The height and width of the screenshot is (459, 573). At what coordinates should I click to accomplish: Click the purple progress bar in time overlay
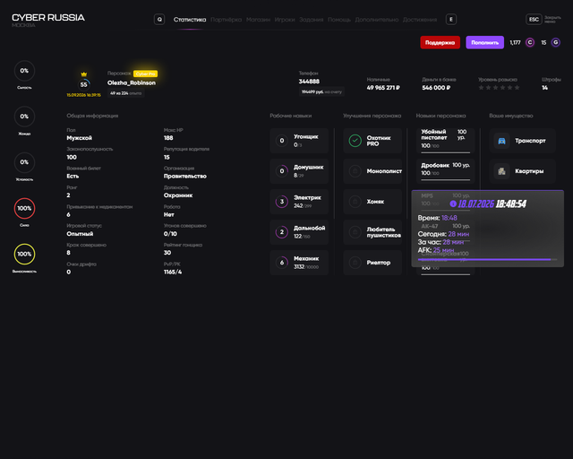click(x=487, y=259)
